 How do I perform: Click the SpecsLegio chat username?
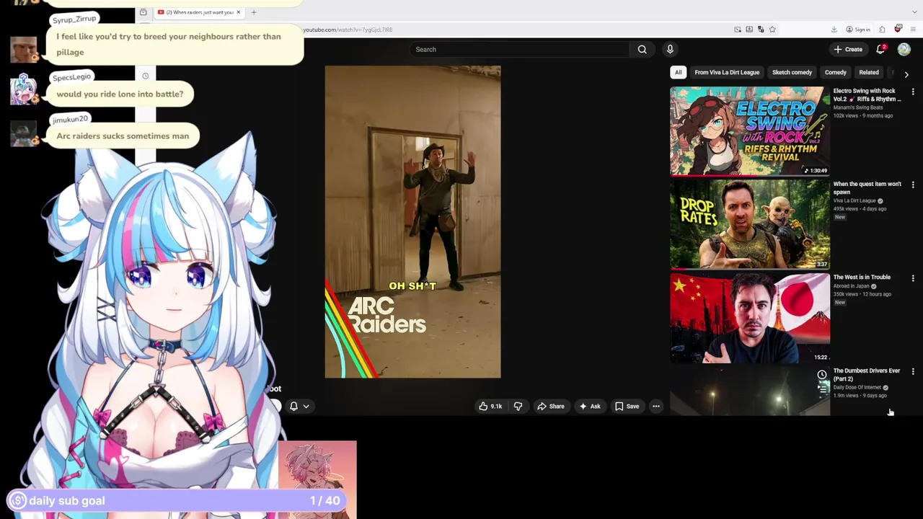[x=72, y=76]
